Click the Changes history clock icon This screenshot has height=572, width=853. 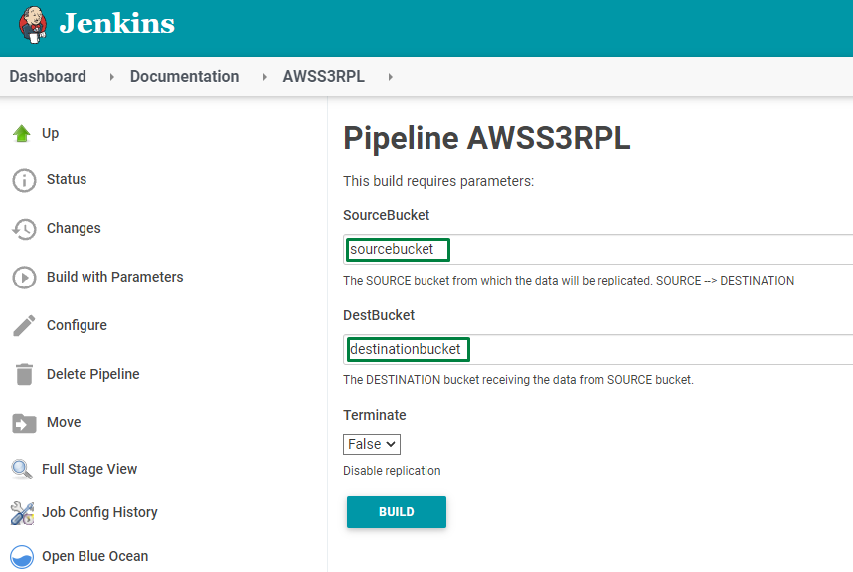click(24, 229)
